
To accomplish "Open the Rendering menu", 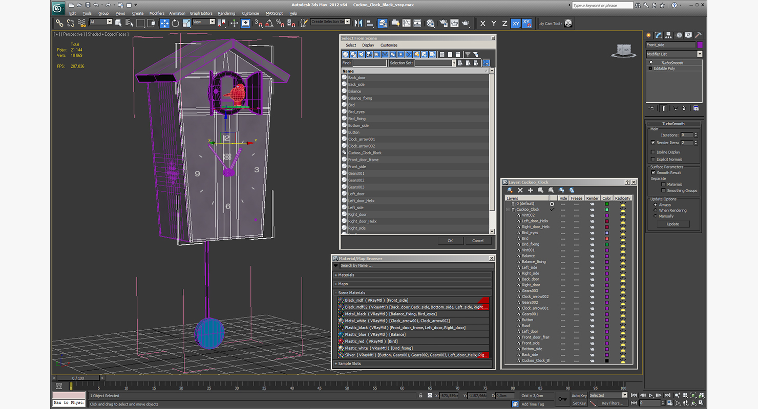I will click(x=226, y=13).
